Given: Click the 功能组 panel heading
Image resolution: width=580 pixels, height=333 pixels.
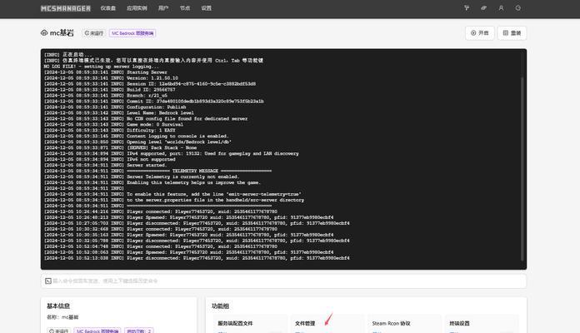Looking at the screenshot, I should click(220, 306).
